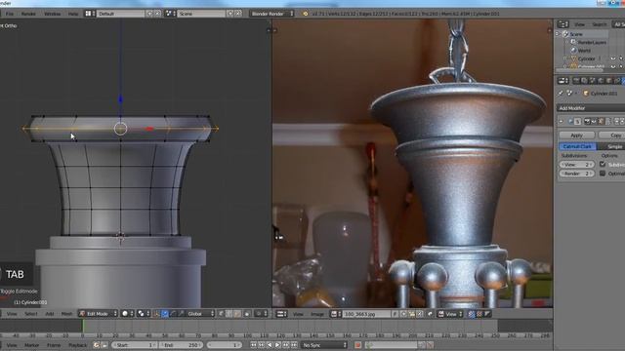The image size is (625, 351).
Task: Toggle limit selection to visible icon
Action: click(x=247, y=314)
